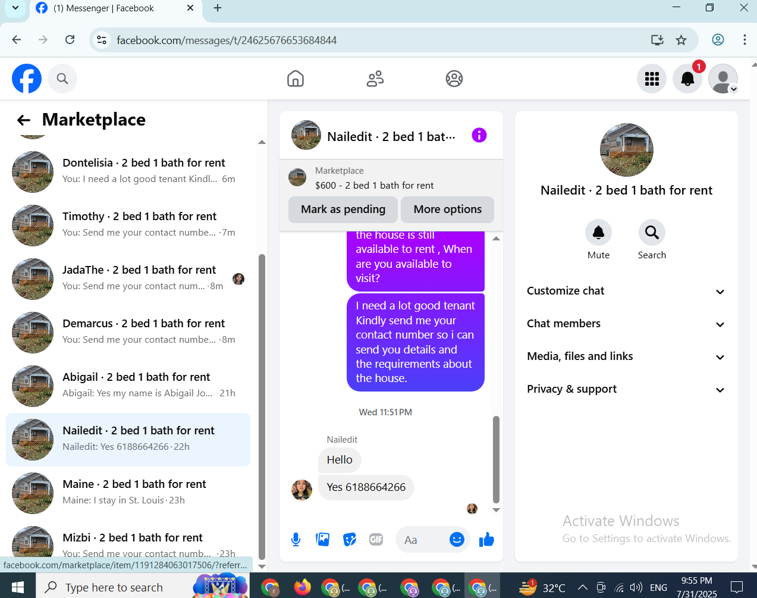The width and height of the screenshot is (757, 598).
Task: Click the message input field Aa
Action: pos(422,540)
